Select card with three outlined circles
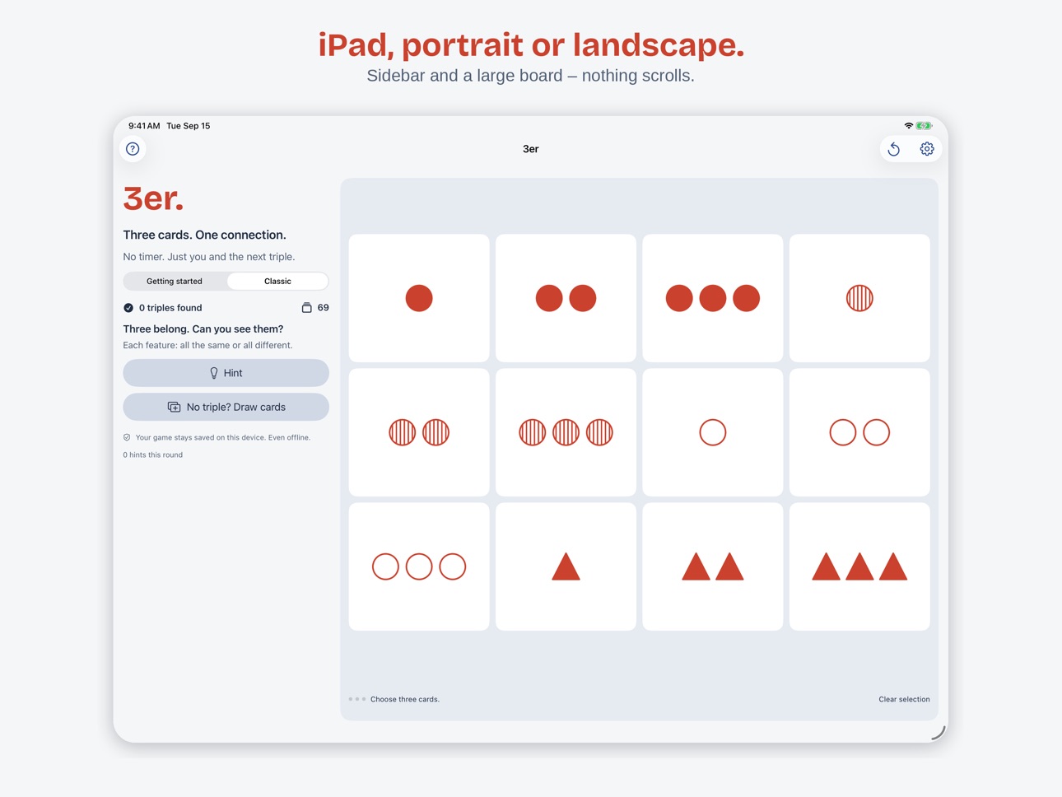This screenshot has height=797, width=1062. tap(419, 566)
